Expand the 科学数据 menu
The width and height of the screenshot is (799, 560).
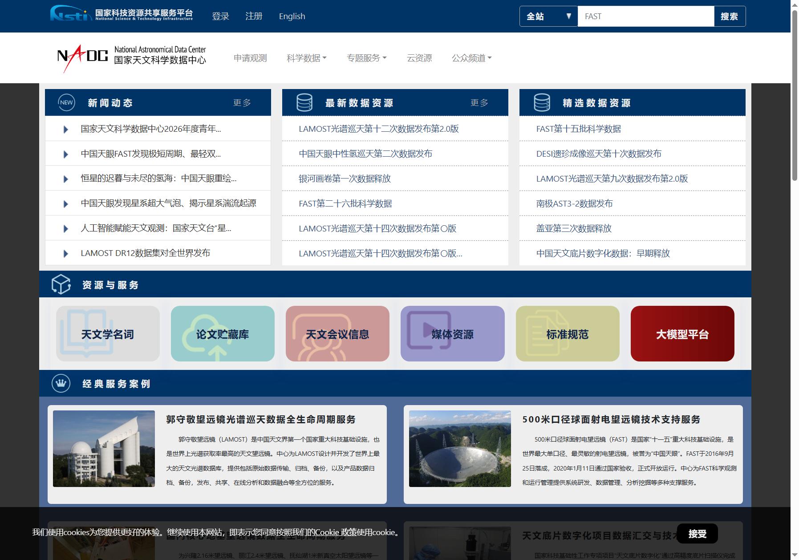point(307,58)
